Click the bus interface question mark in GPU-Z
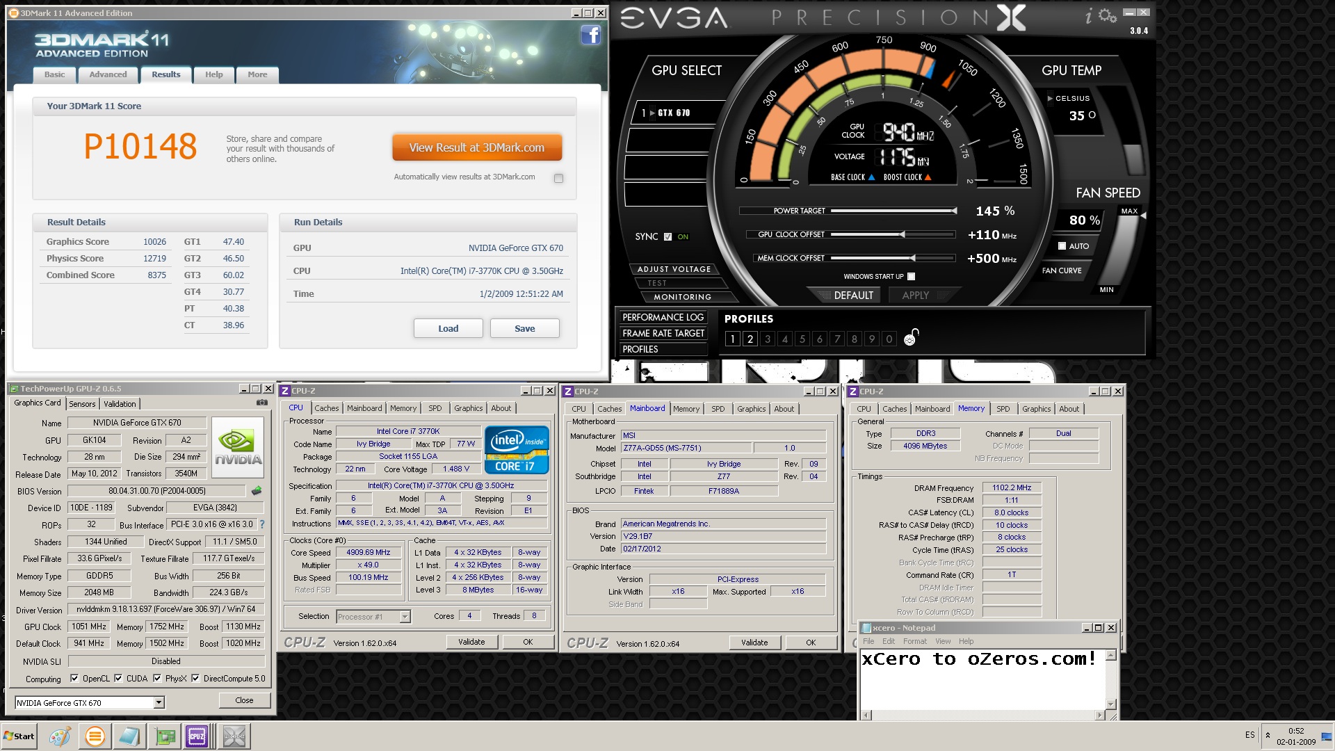This screenshot has width=1335, height=751. click(x=262, y=524)
